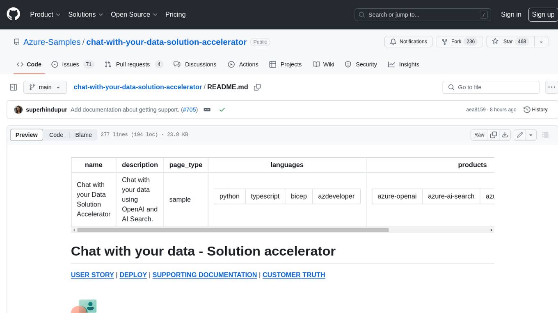Expand the commit message details
The height and width of the screenshot is (313, 558).
[207, 110]
